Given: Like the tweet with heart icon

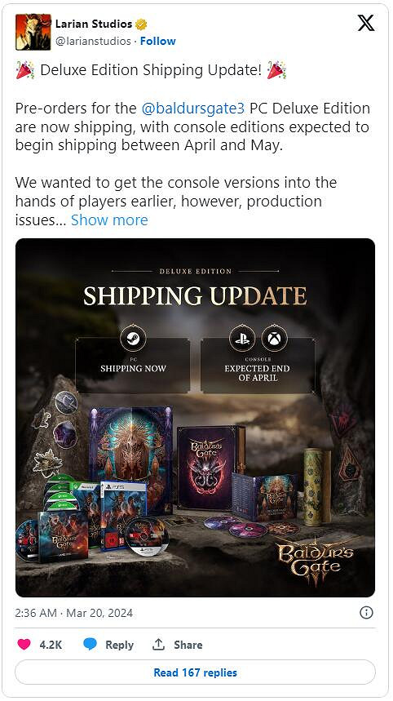Looking at the screenshot, I should [24, 644].
